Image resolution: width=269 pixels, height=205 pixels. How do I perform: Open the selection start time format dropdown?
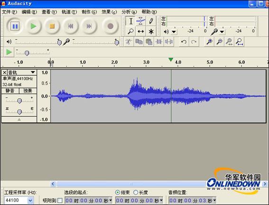coord(111,200)
